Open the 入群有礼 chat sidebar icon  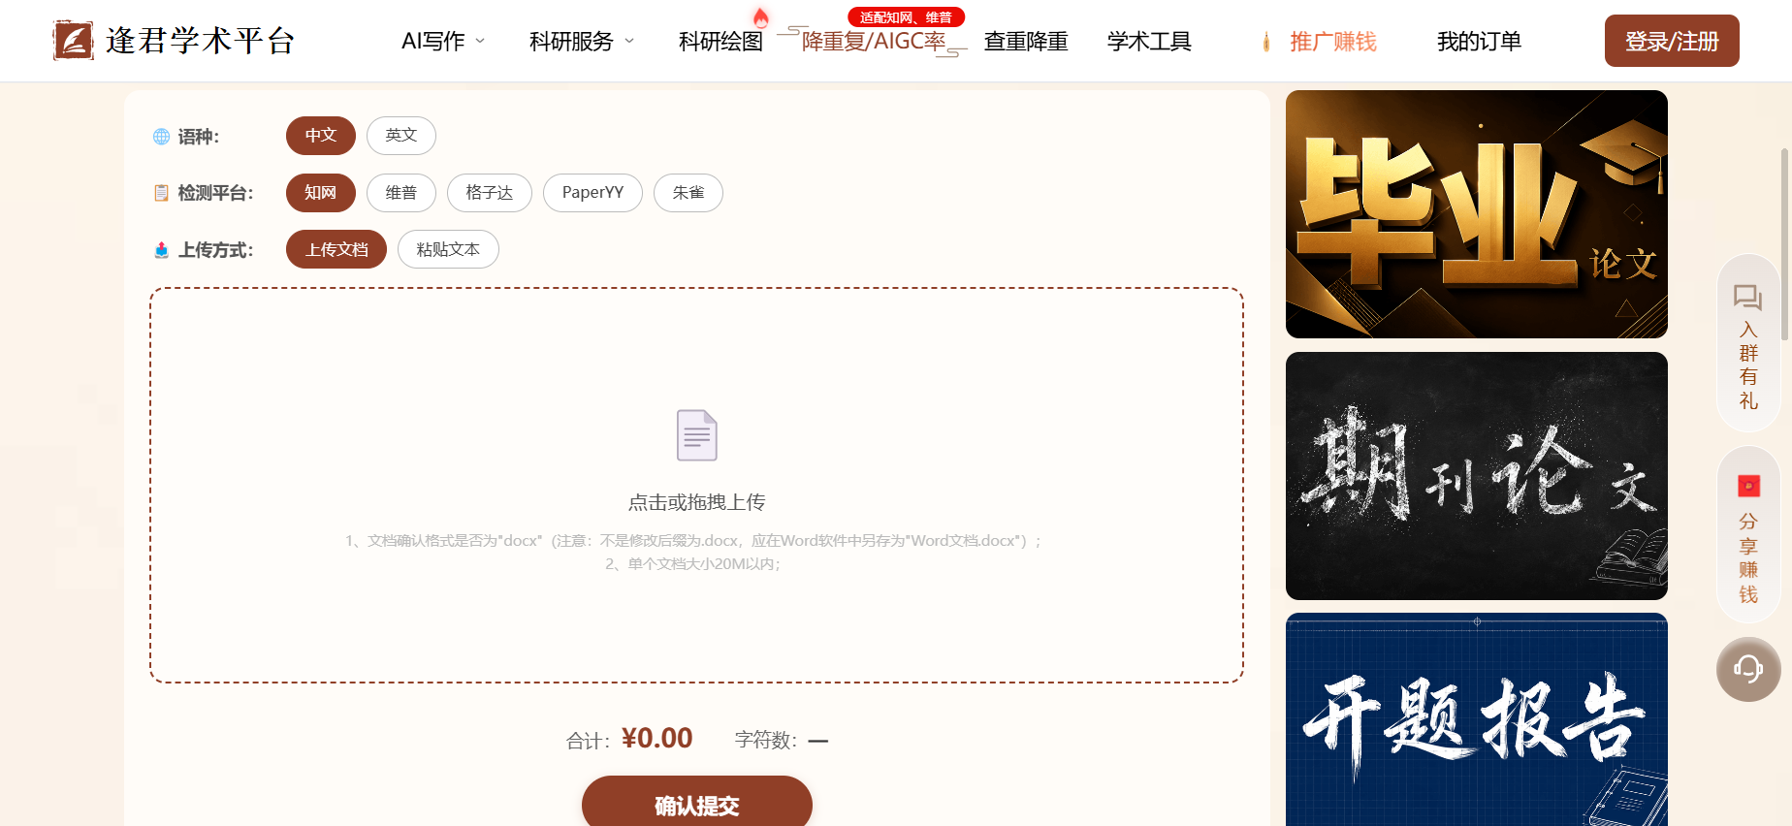[1748, 297]
